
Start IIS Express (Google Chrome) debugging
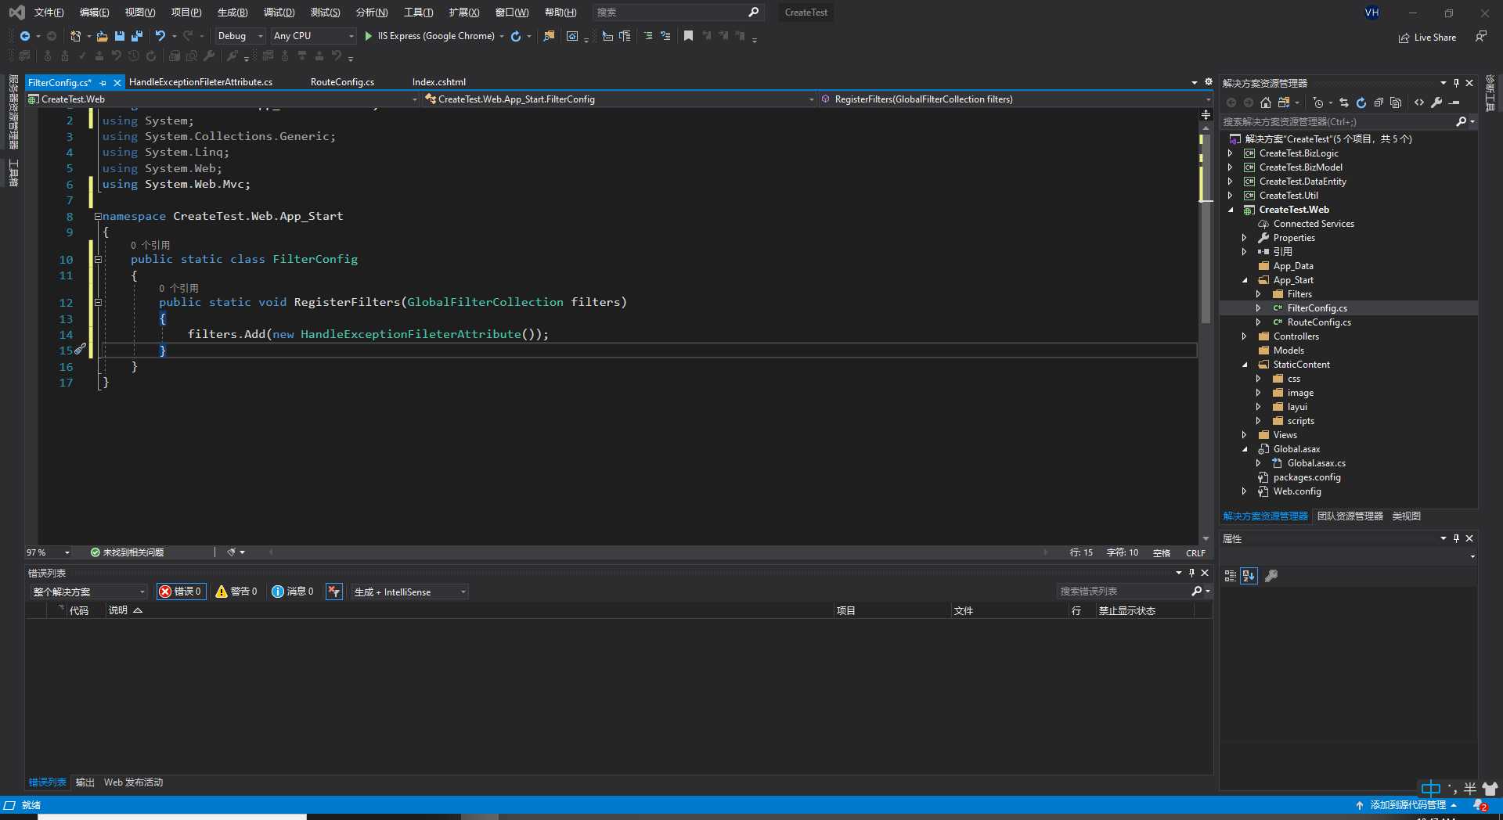click(430, 36)
